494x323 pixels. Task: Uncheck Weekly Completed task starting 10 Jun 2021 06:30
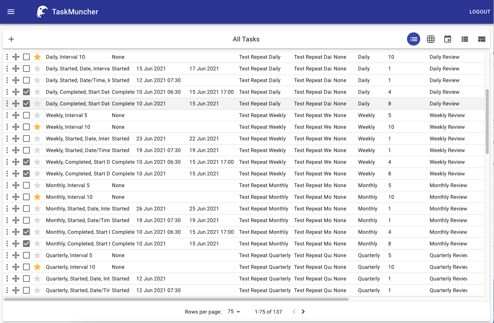point(26,162)
